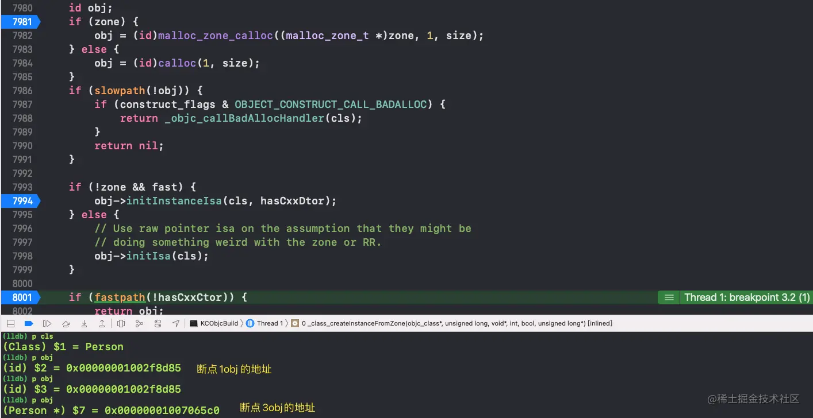This screenshot has height=418, width=813.
Task: Click console line "(Person *) $7 = 0x00000001007065c0"
Action: coord(111,411)
